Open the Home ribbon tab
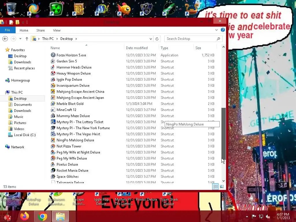Screen dimensions: 296x222 pyautogui.click(x=24, y=30)
